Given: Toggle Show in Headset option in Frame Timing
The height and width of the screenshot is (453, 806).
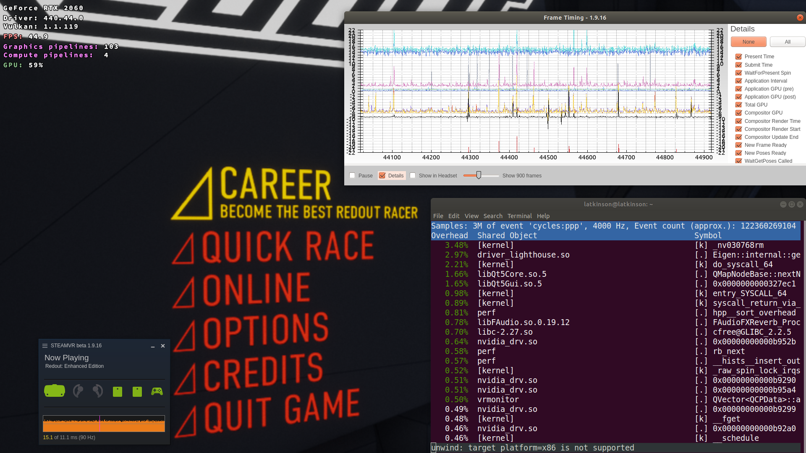Looking at the screenshot, I should [412, 175].
